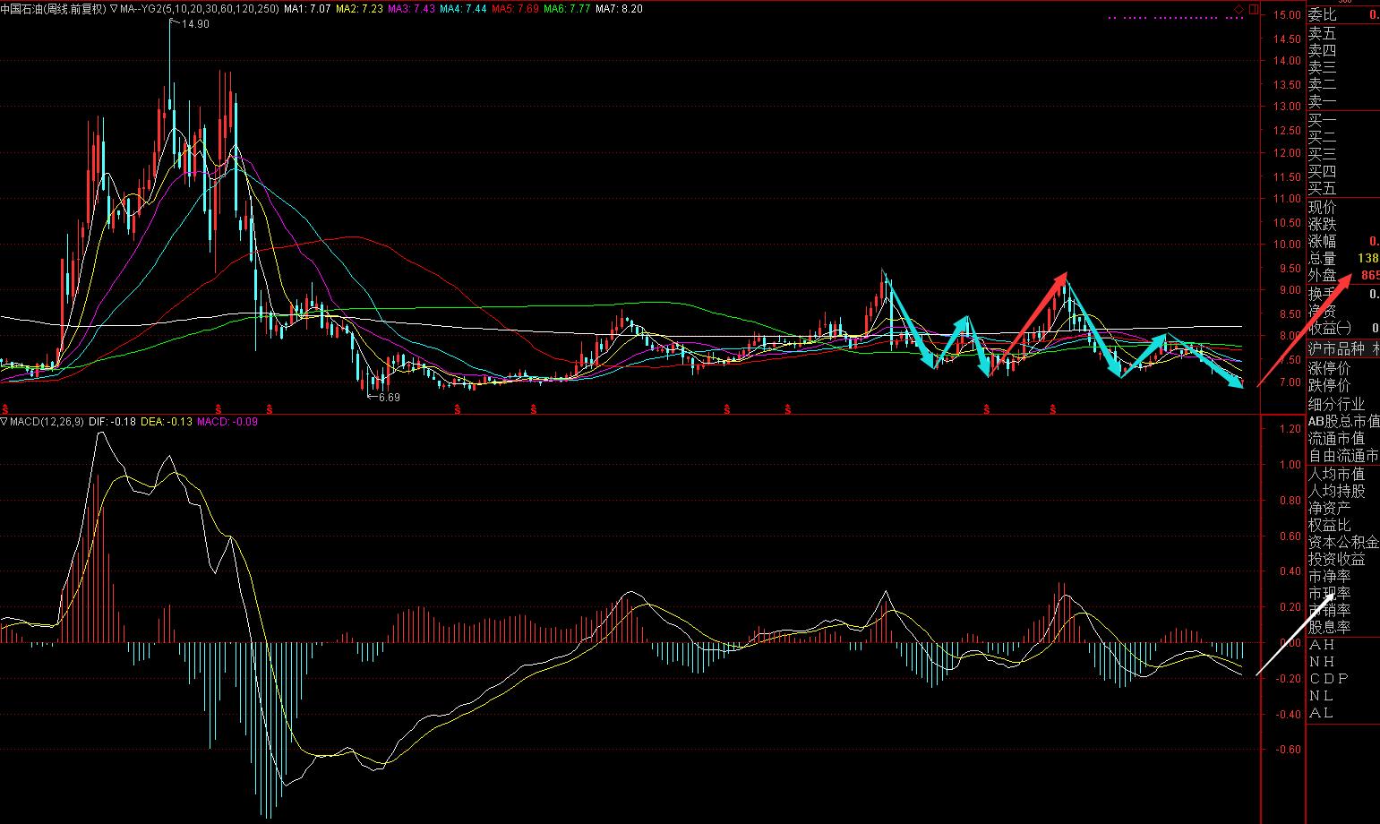Click the DEA: -0.13 readout
The image size is (1380, 824).
(x=167, y=422)
